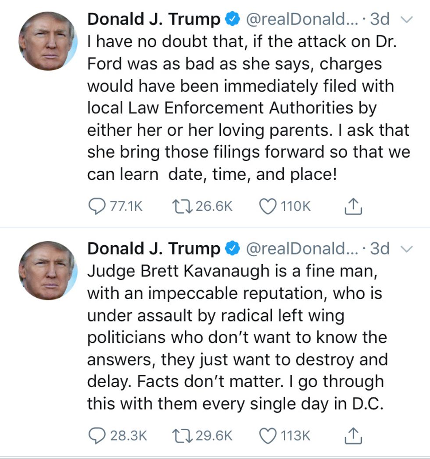Click the author name on second tweet
430x459 pixels.
tap(154, 249)
